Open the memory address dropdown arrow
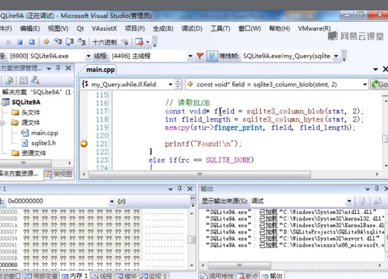 tap(112, 201)
